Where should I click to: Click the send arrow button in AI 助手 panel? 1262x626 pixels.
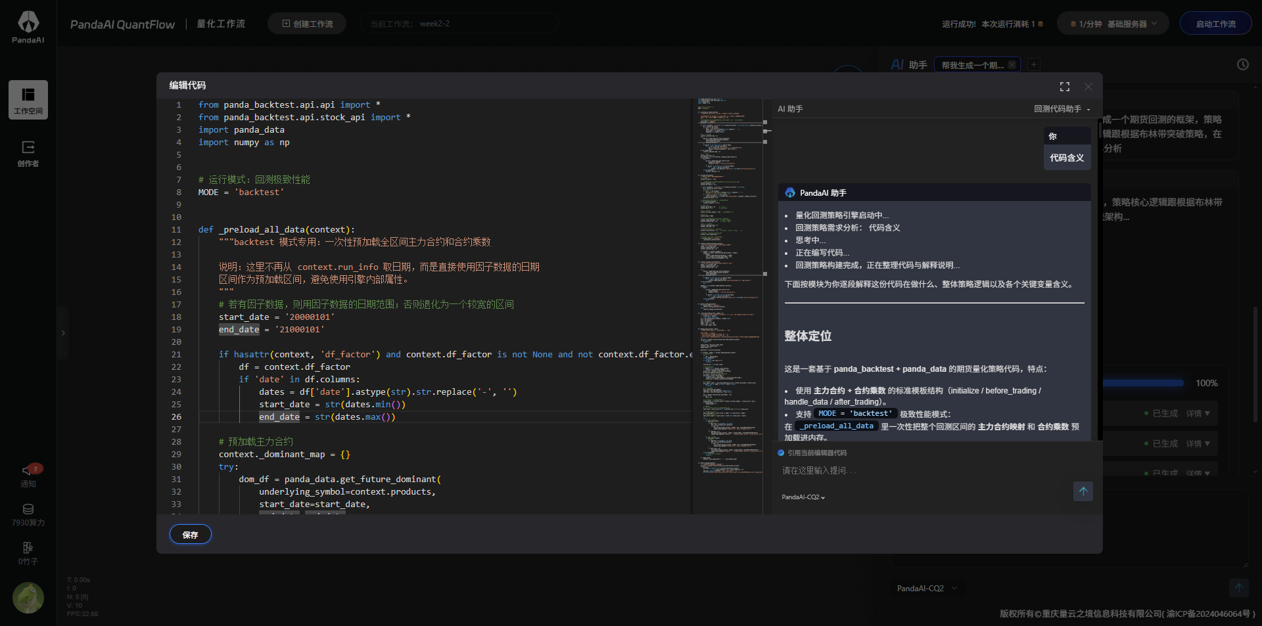pos(1083,491)
